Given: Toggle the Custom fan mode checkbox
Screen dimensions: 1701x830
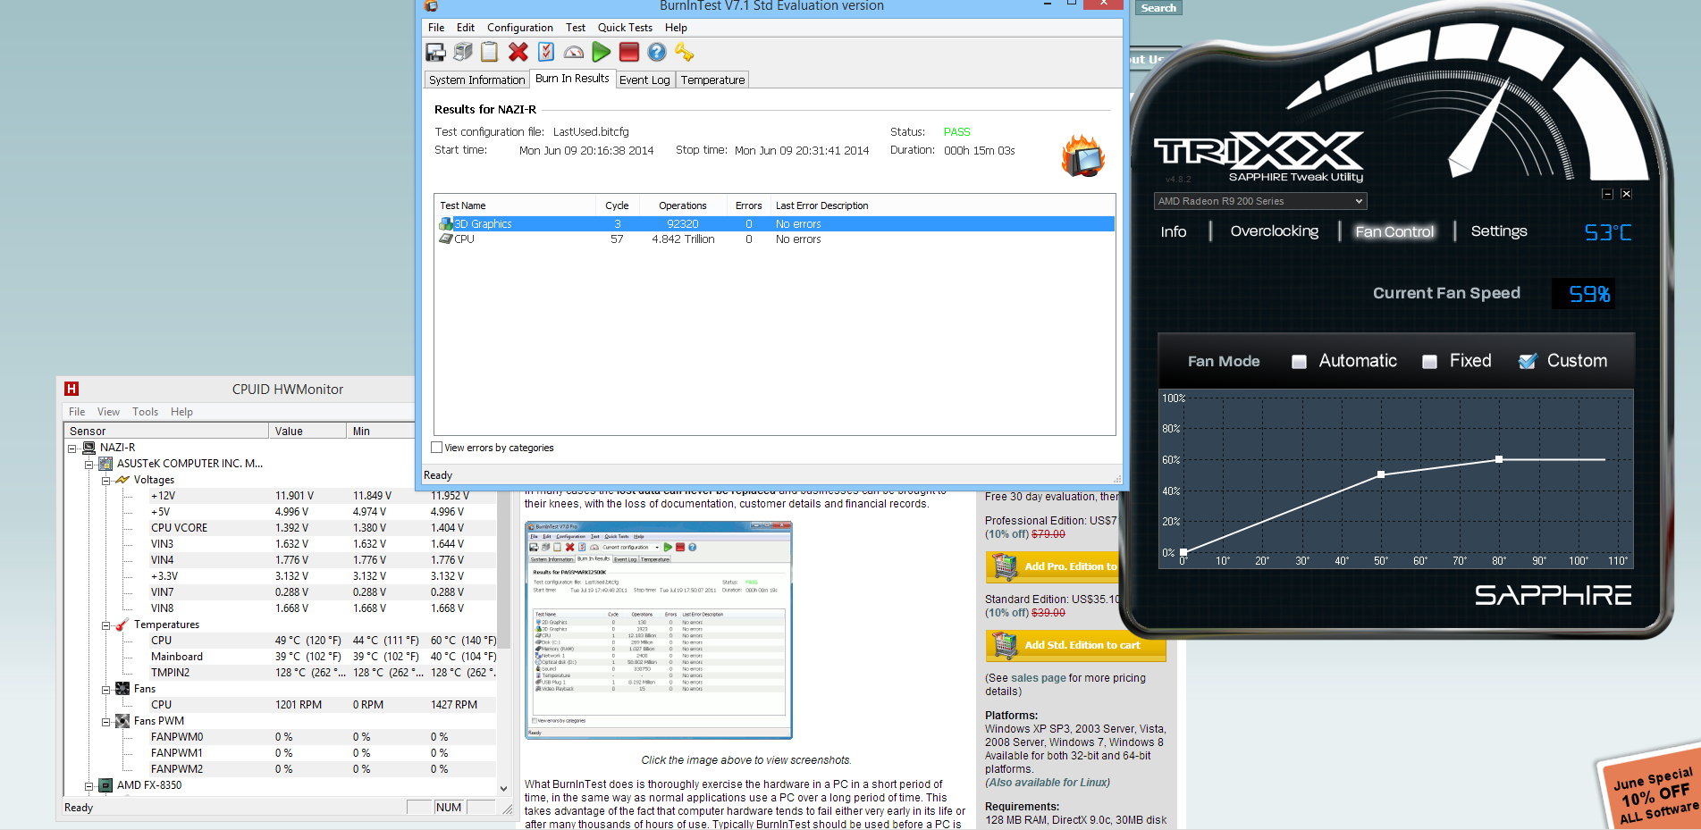Looking at the screenshot, I should tap(1528, 361).
